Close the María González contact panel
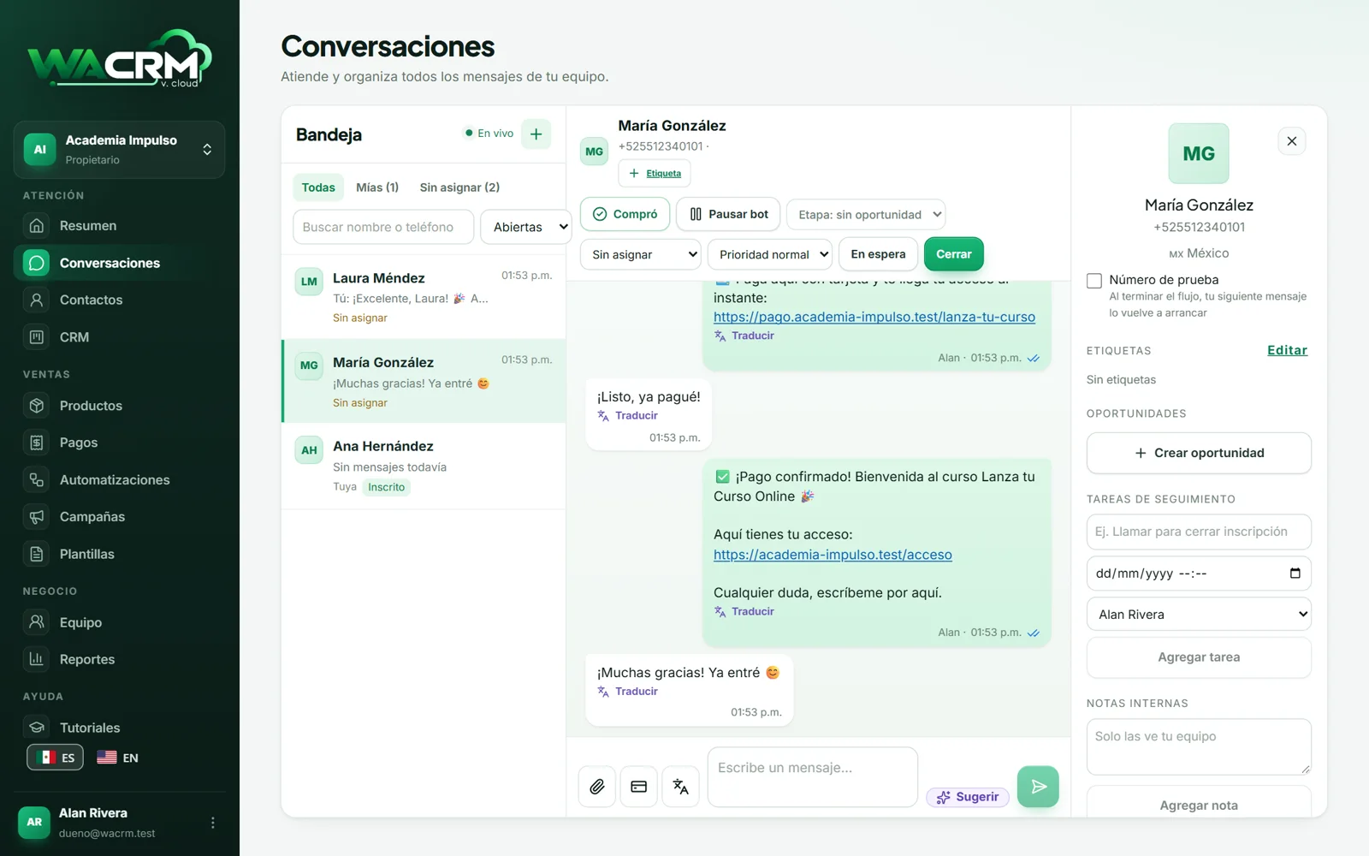 pos(1292,141)
